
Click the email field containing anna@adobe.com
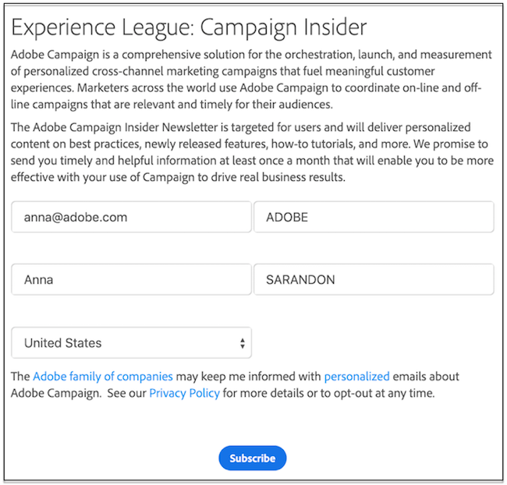(131, 218)
